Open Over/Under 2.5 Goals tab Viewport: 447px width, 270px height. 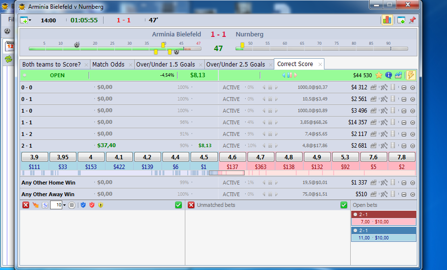(235, 64)
